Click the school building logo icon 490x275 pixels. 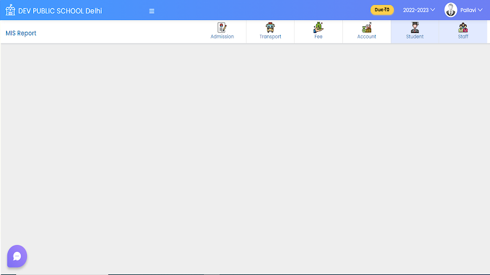(10, 10)
